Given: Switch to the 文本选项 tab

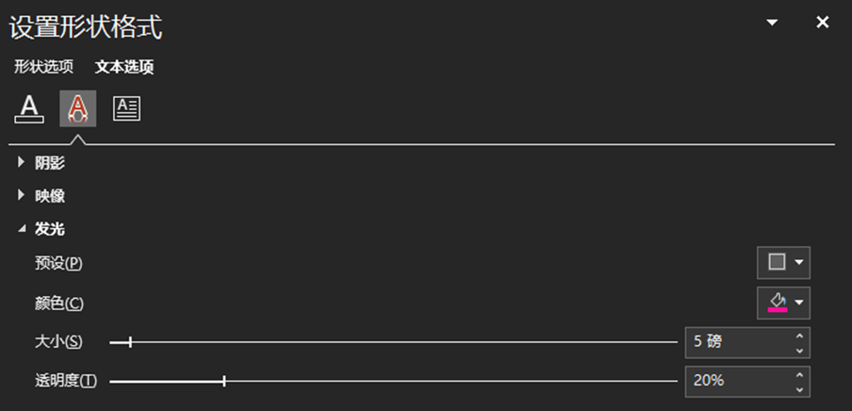Looking at the screenshot, I should (x=124, y=67).
